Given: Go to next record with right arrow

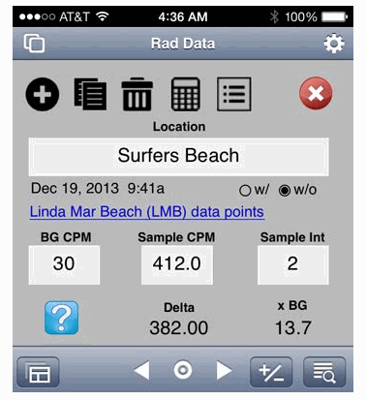Looking at the screenshot, I should [224, 370].
